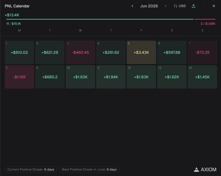
Task: Go to next month arrow
Action: (x=165, y=6)
